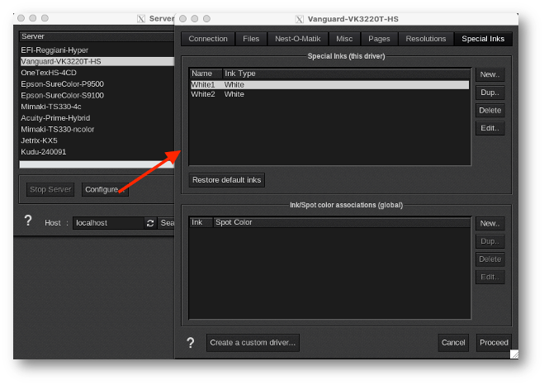Click Dup.. in Ink/Spot color associations

pyautogui.click(x=490, y=241)
